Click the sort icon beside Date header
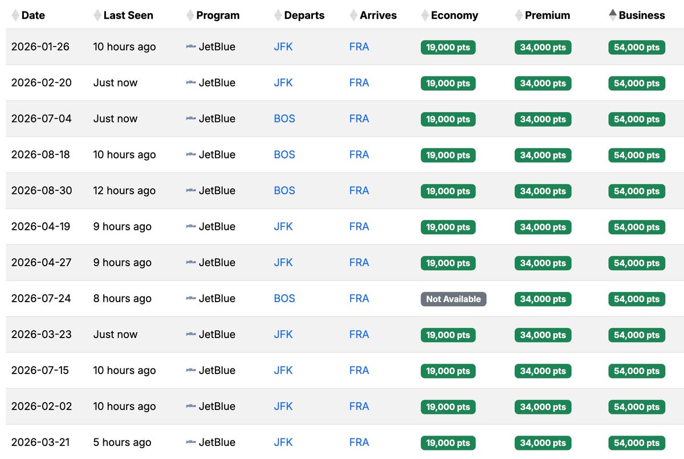The width and height of the screenshot is (684, 459). [15, 15]
